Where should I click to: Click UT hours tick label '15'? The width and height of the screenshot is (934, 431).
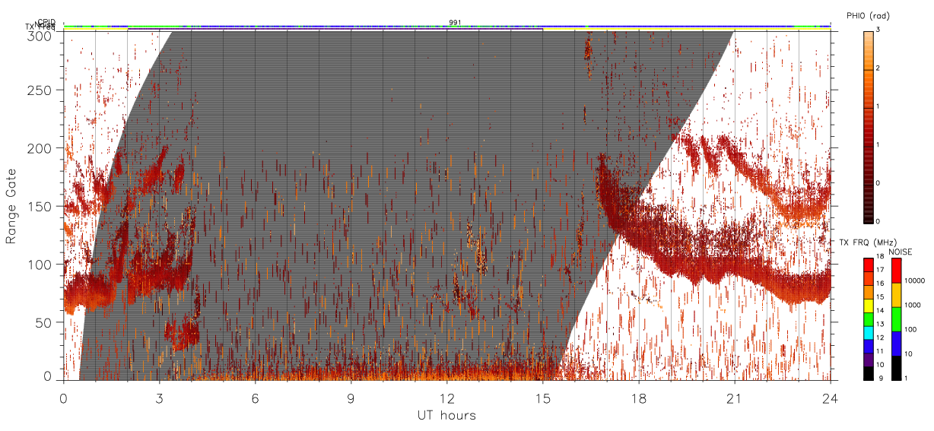[x=543, y=398]
